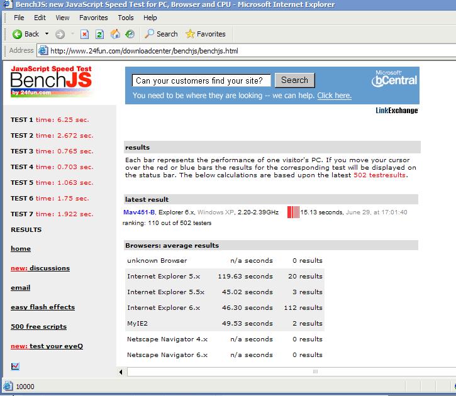This screenshot has width=456, height=396.
Task: Open the '500 free scripts' link
Action: (x=38, y=327)
